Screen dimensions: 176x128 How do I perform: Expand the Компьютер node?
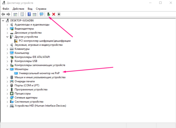click(x=7, y=53)
